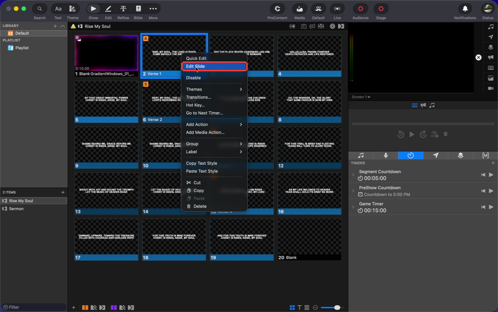
Task: Select the presentation transport icon below preview
Action: (x=415, y=105)
